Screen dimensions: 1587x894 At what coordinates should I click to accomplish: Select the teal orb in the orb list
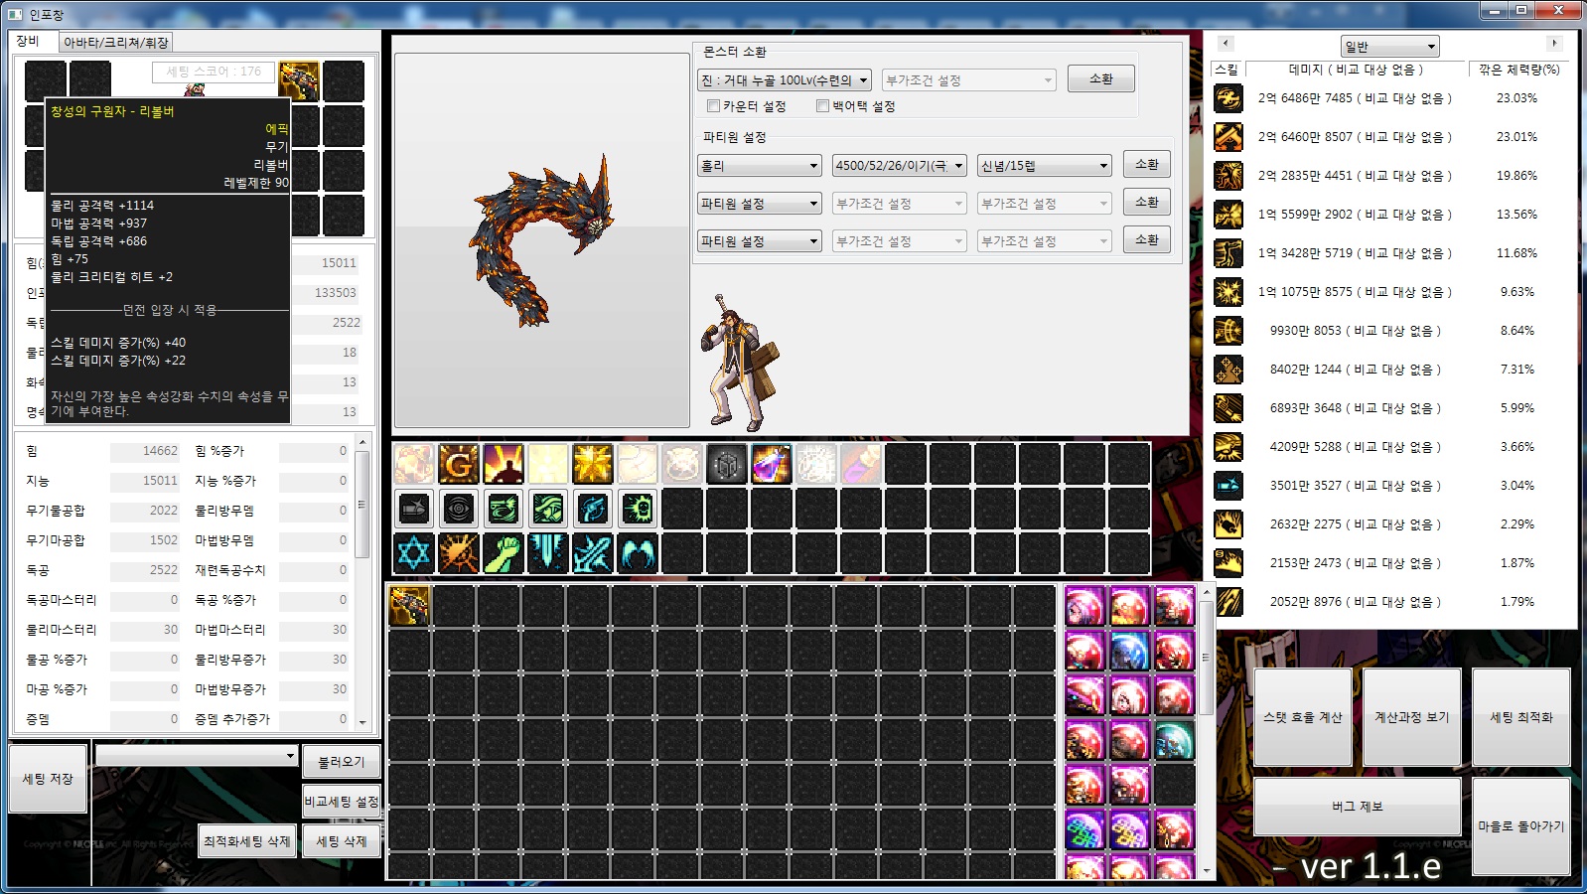click(x=1174, y=740)
